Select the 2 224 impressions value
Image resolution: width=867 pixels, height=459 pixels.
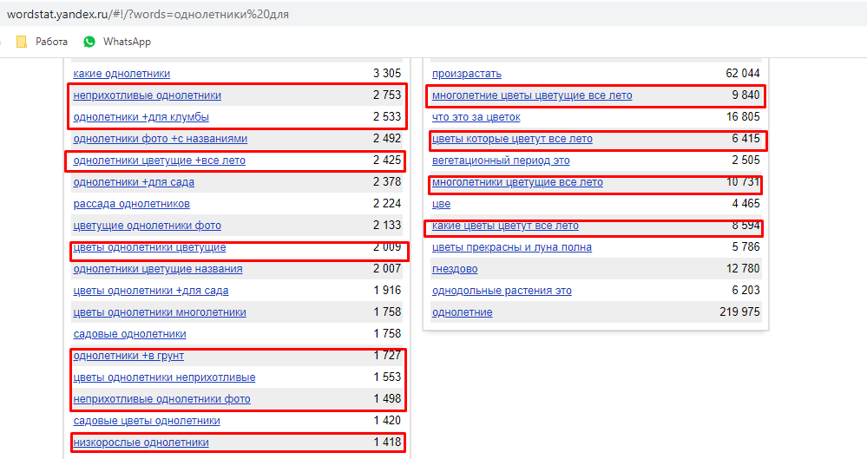(x=387, y=204)
